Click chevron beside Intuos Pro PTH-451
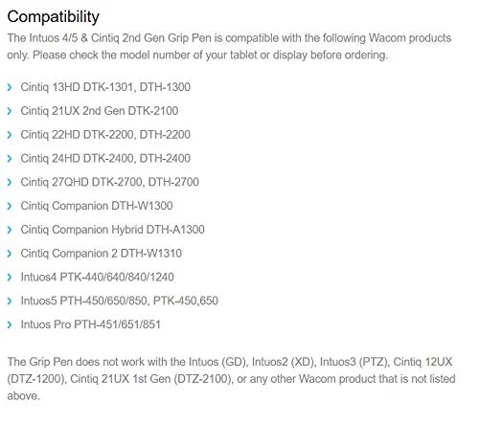Image resolution: width=479 pixels, height=424 pixels. coord(10,324)
